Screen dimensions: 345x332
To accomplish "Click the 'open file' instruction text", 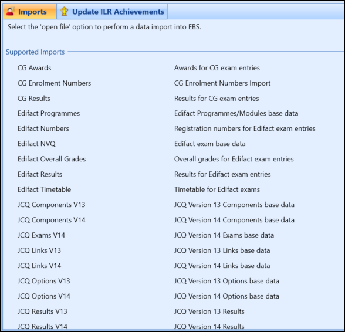I will pos(104,27).
